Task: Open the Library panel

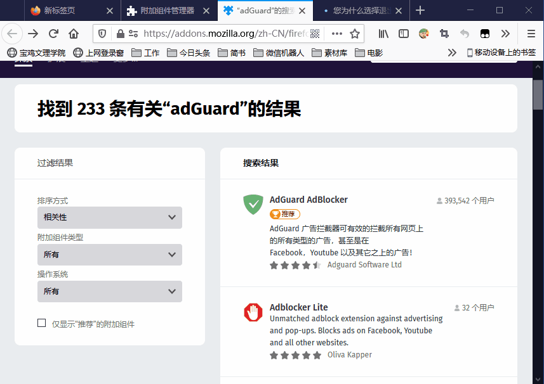Action: coord(383,34)
